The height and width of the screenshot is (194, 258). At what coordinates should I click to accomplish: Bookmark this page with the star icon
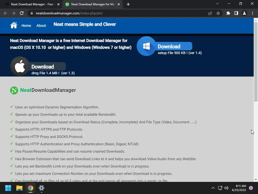pos(218,13)
